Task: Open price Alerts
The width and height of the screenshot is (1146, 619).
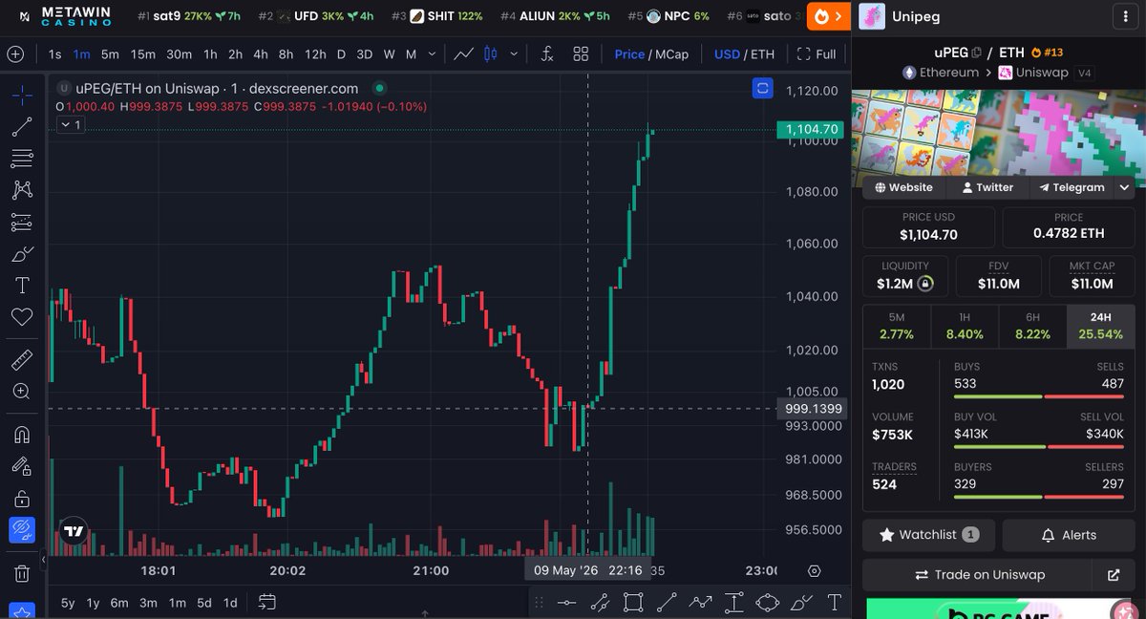Action: [1069, 535]
